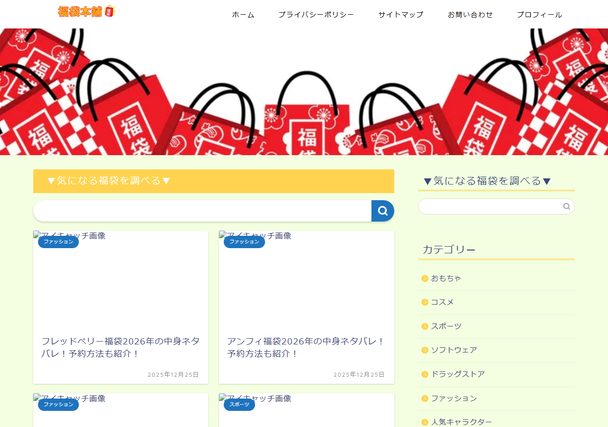Click the 福袋本舗 site logo
608x427 pixels.
[x=87, y=11]
